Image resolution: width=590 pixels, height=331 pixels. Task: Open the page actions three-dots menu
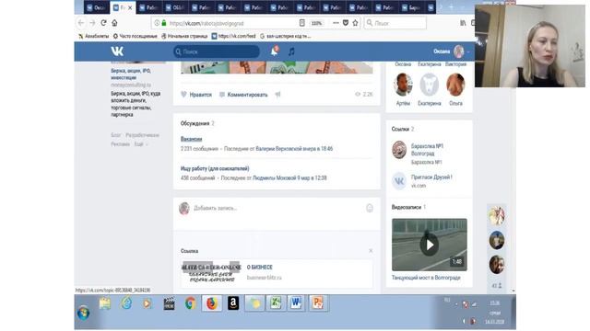pos(336,23)
